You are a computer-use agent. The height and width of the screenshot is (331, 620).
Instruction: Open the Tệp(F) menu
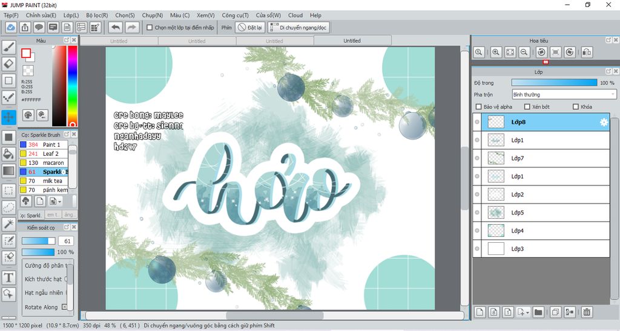(x=11, y=15)
